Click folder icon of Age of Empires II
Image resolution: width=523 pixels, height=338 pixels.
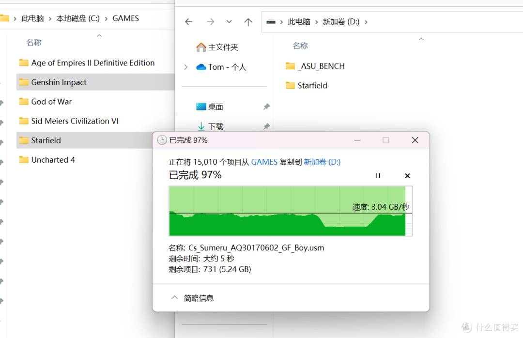pos(24,63)
